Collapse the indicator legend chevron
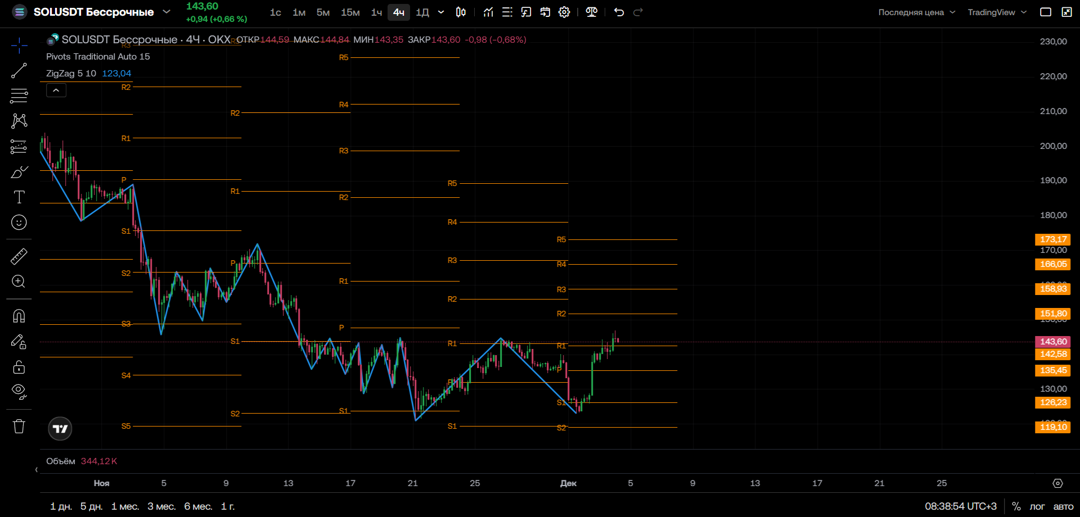The image size is (1080, 517). coord(56,90)
